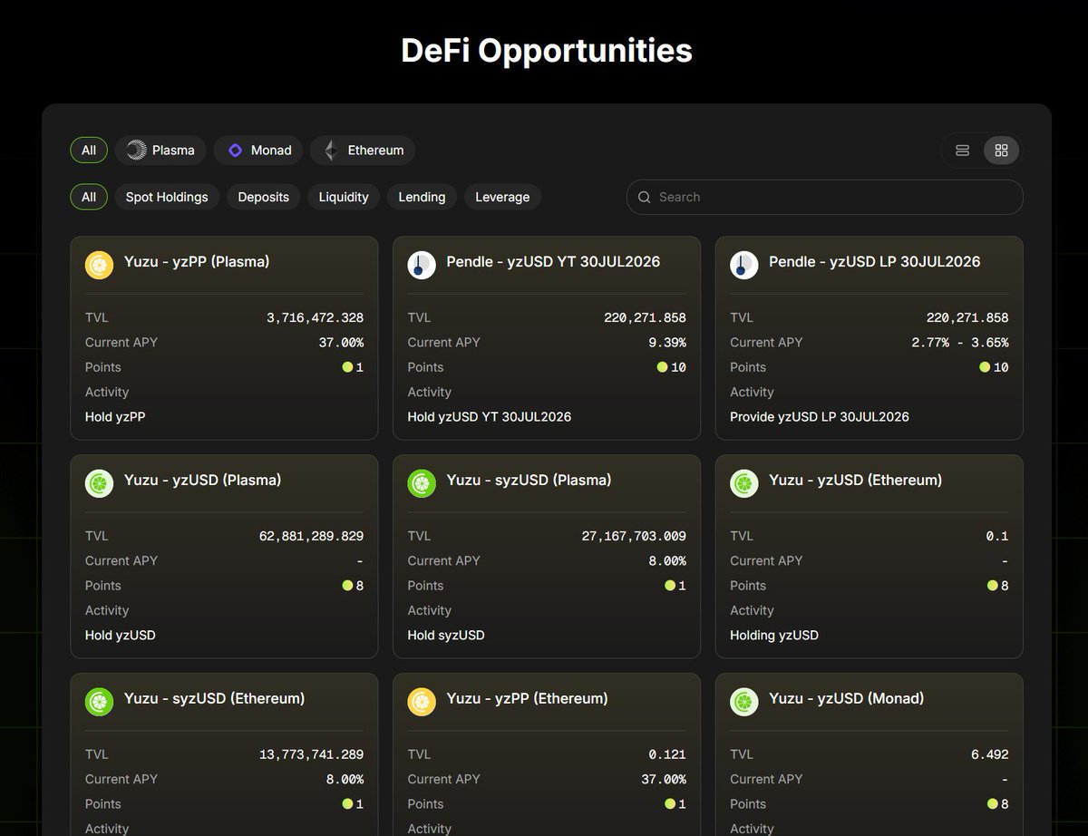Open the Yuzu - yzUSD (Plasma) title

(202, 480)
